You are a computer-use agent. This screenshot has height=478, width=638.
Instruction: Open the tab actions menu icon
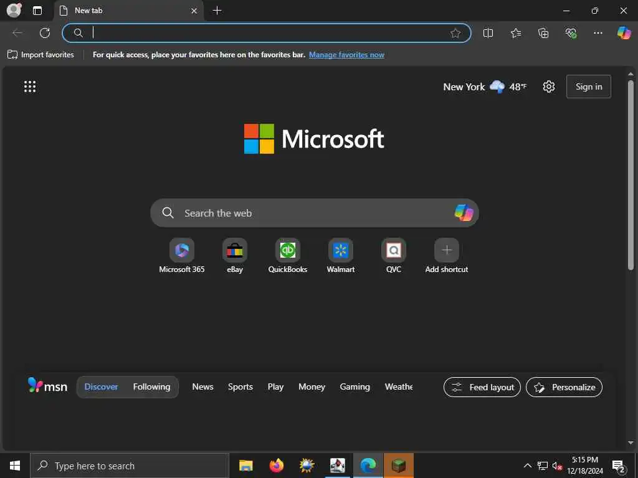(37, 11)
